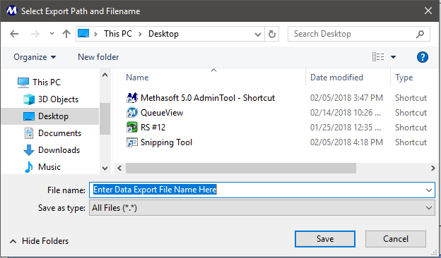
Task: Select Methasoft 5.0 AdminTool - Shortcut file
Action: [208, 98]
